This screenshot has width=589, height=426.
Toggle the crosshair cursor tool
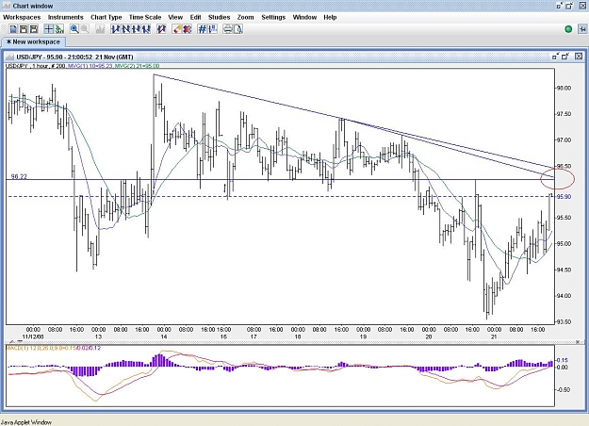pyautogui.click(x=49, y=29)
